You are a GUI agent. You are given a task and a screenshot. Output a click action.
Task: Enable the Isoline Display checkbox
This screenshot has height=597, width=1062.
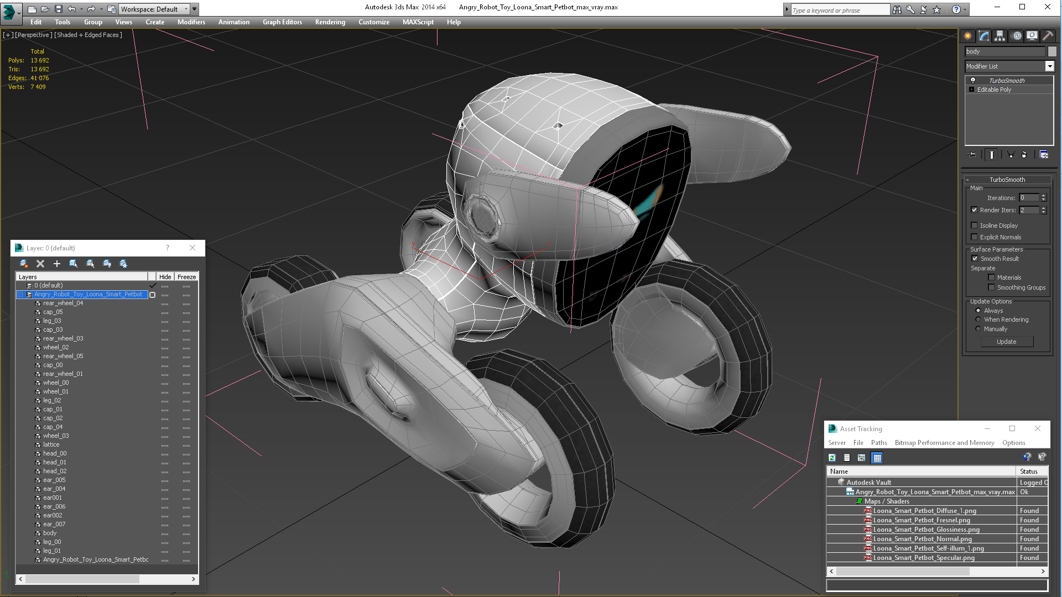(975, 226)
